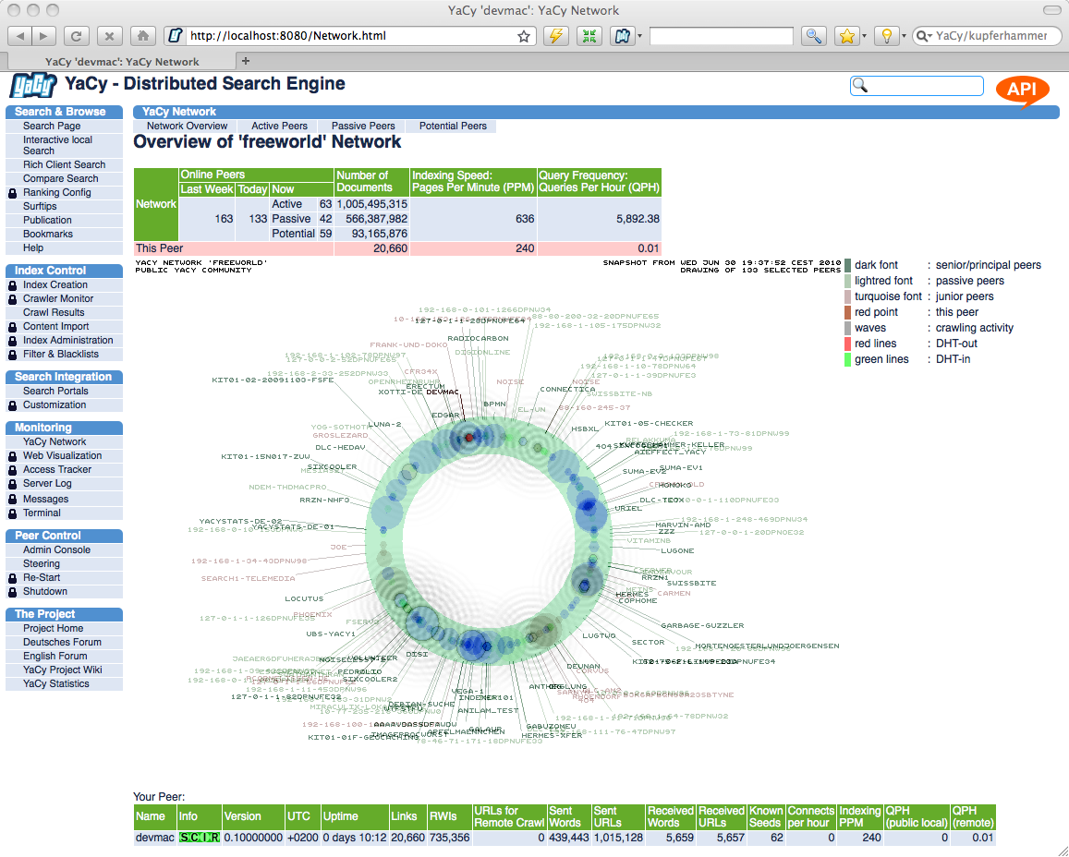This screenshot has height=857, width=1069.
Task: Click lock icon beside Ranking Config
Action: coord(12,193)
